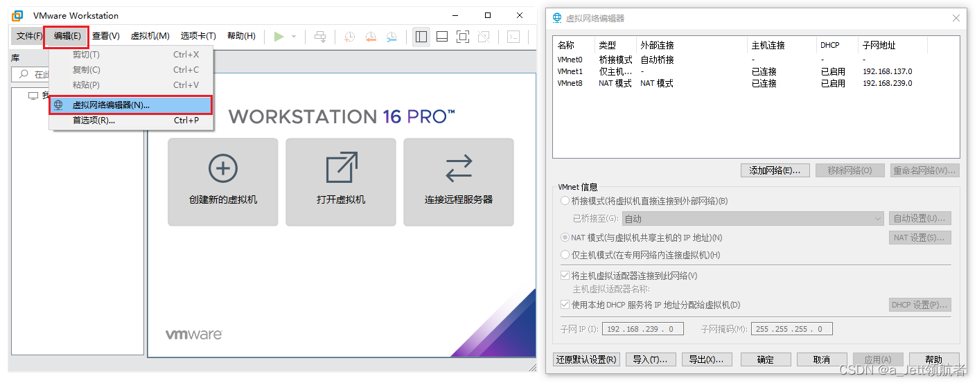Open the 编辑(E) menu
Screen dimensions: 977x383
67,36
